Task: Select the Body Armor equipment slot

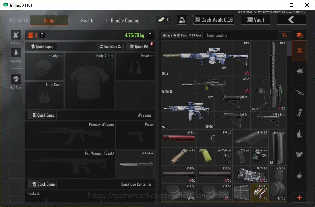Action: click(90, 81)
